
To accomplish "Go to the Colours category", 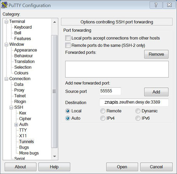I will click(x=21, y=73).
